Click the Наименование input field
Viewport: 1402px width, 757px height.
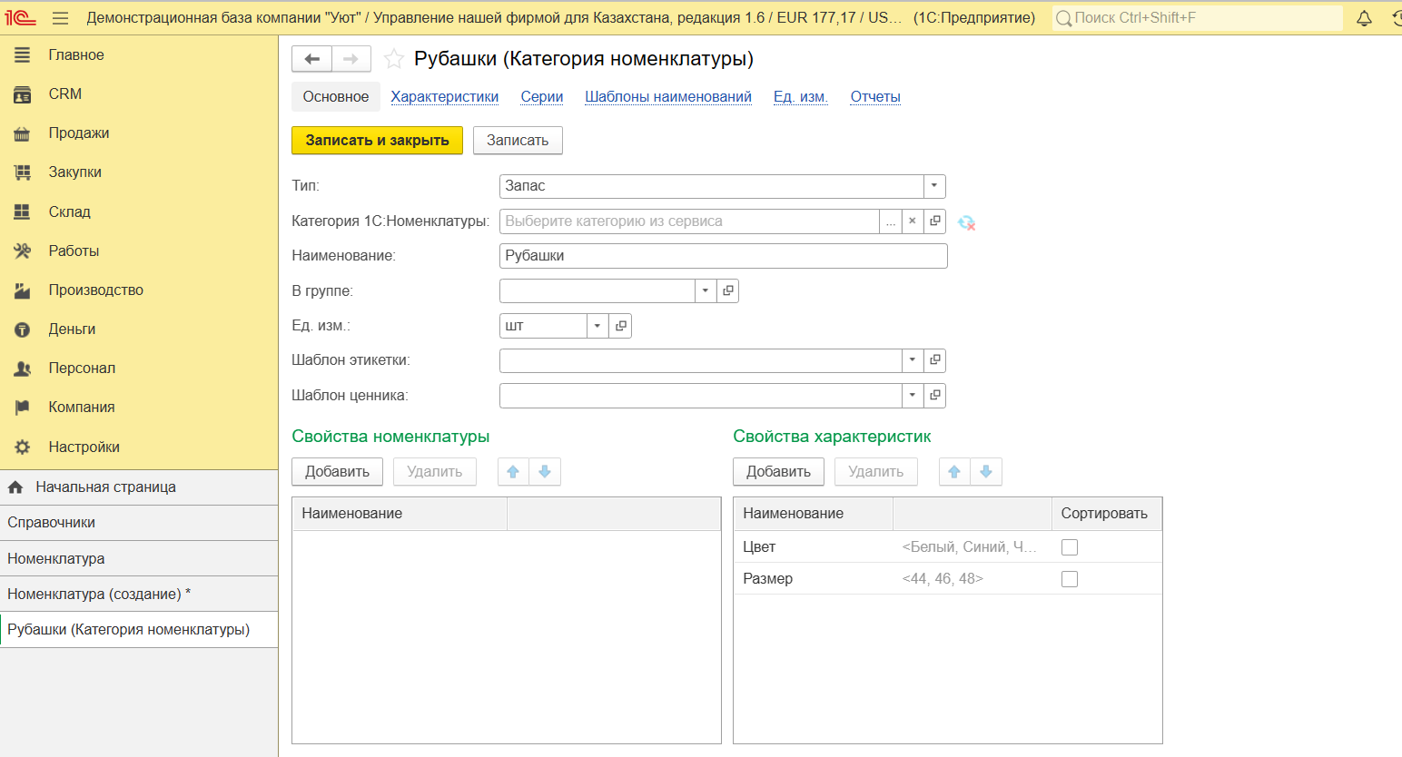coord(723,256)
